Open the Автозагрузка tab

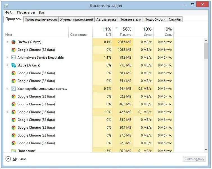pos(106,19)
